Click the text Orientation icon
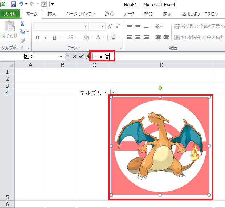 [158, 27]
